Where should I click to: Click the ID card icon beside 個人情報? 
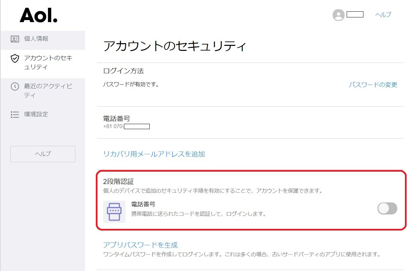click(x=15, y=39)
